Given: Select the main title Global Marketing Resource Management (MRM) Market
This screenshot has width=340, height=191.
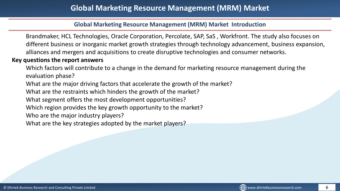Looking at the screenshot, I should pos(170,8).
